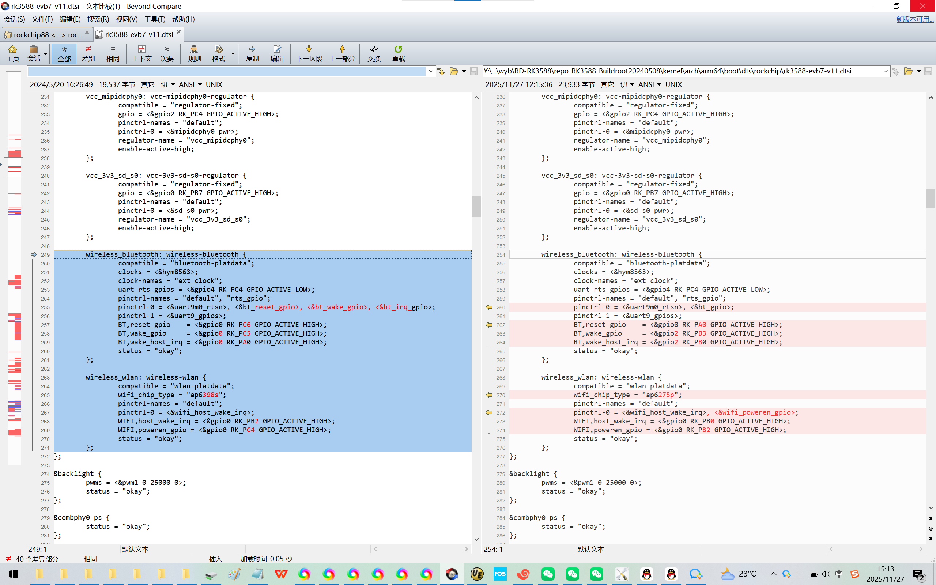Click the left pane vertical scrollbar thumb

tap(476, 206)
